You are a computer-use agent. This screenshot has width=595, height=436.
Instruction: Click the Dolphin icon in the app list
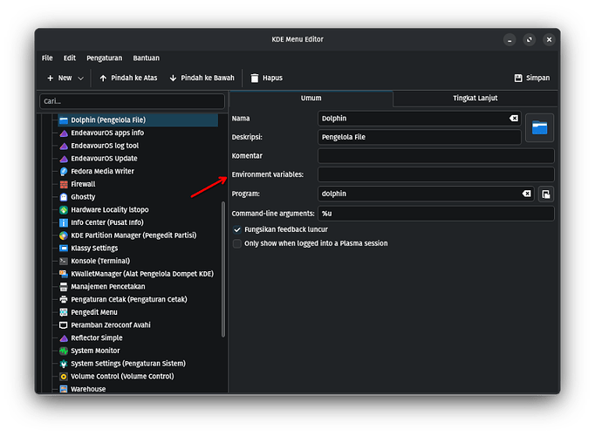[64, 120]
